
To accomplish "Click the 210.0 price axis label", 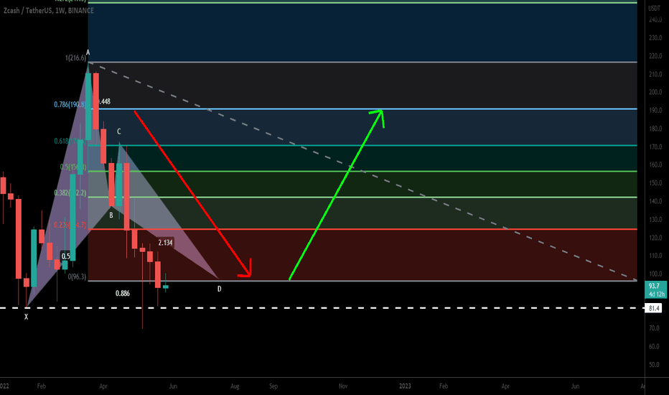I will tap(655, 74).
